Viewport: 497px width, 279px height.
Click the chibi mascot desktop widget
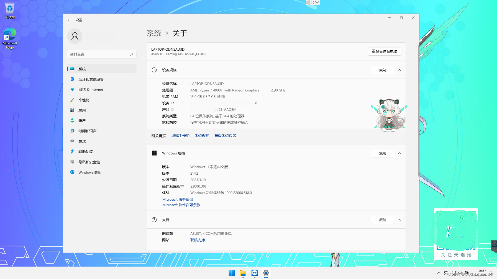389,115
